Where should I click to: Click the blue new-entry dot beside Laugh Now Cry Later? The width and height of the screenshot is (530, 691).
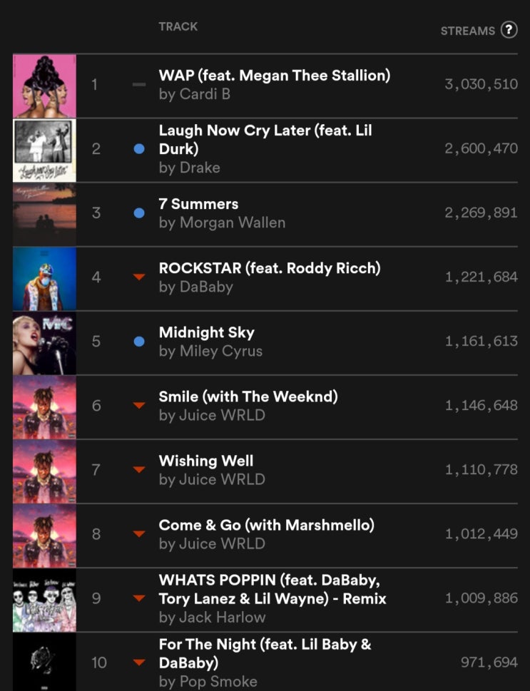pyautogui.click(x=139, y=149)
